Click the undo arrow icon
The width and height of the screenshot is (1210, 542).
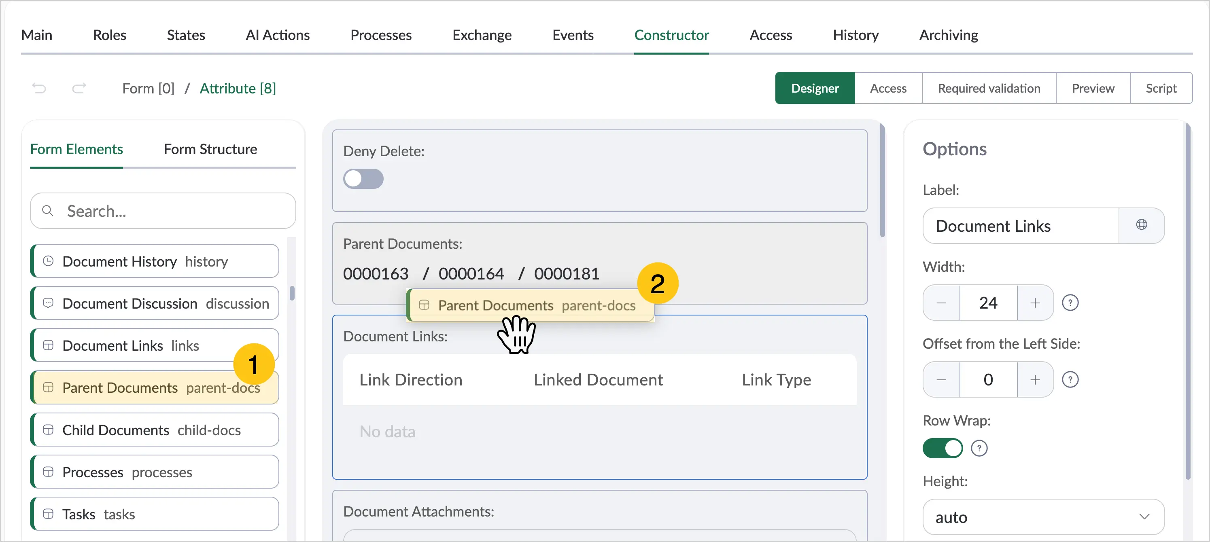tap(39, 88)
